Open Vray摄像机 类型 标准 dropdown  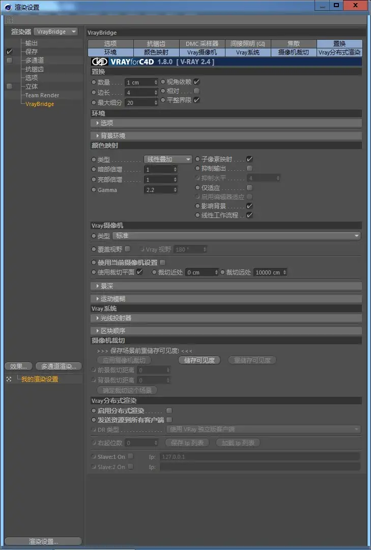[237, 236]
